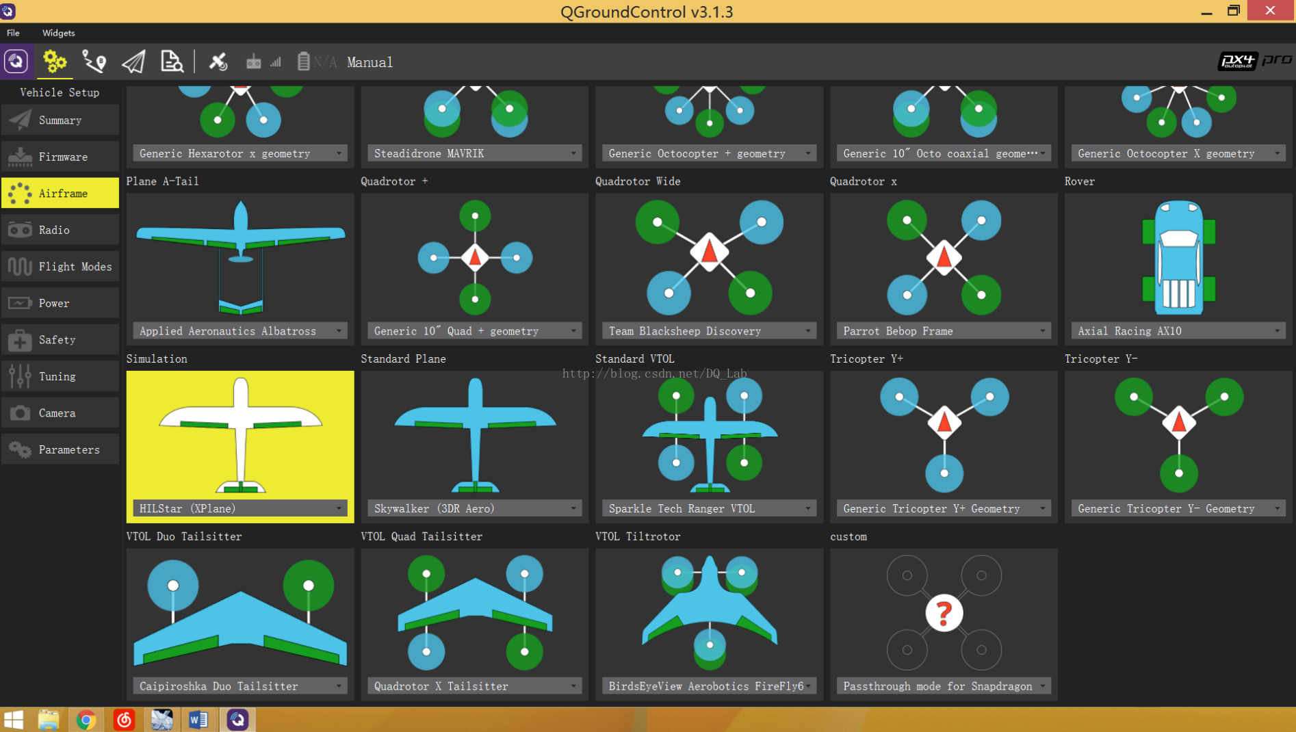Expand the Steadidrone MAVRIK dropdown
Viewport: 1296px width, 732px height.
point(475,153)
